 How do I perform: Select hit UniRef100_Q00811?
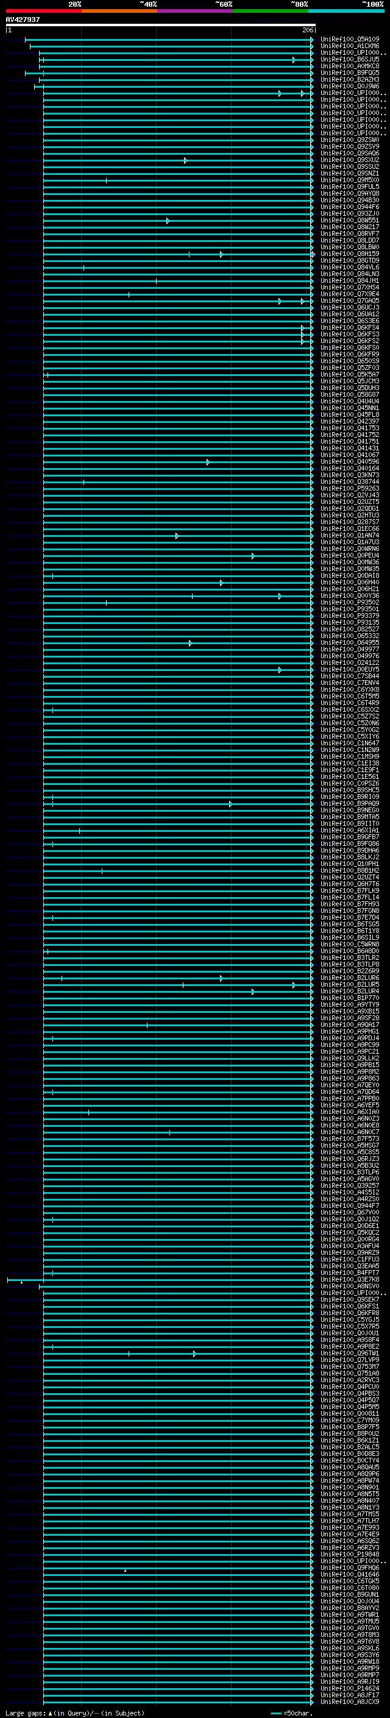[349, 1413]
